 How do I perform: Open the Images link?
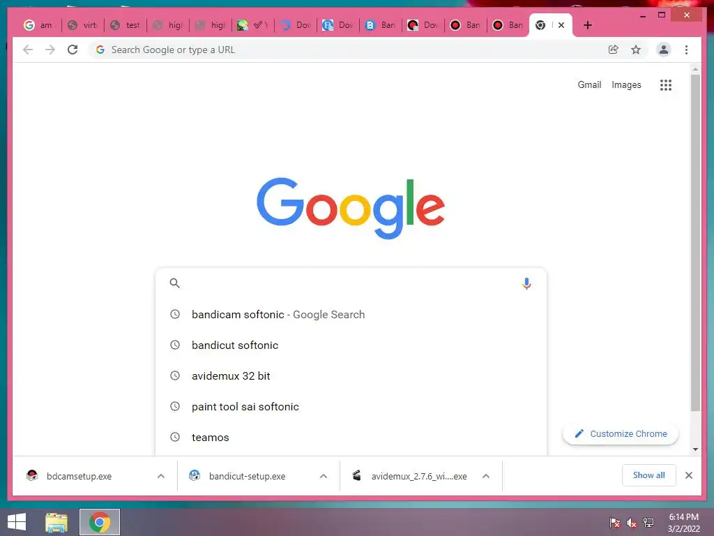point(626,84)
